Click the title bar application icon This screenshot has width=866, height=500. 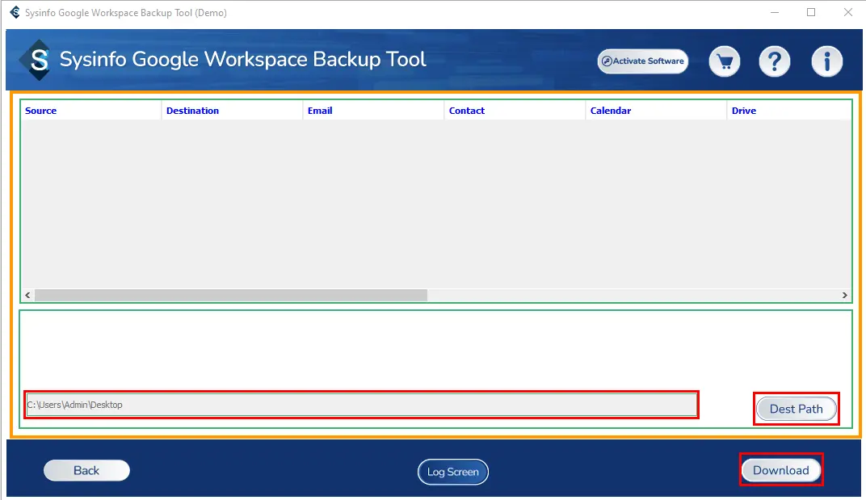click(x=15, y=12)
